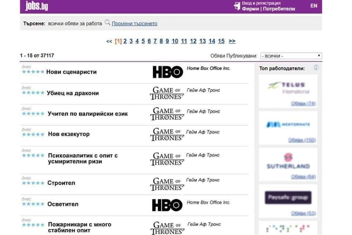The height and width of the screenshot is (235, 352).
Task: Click star rating beside Строител listing
Action: point(33,183)
